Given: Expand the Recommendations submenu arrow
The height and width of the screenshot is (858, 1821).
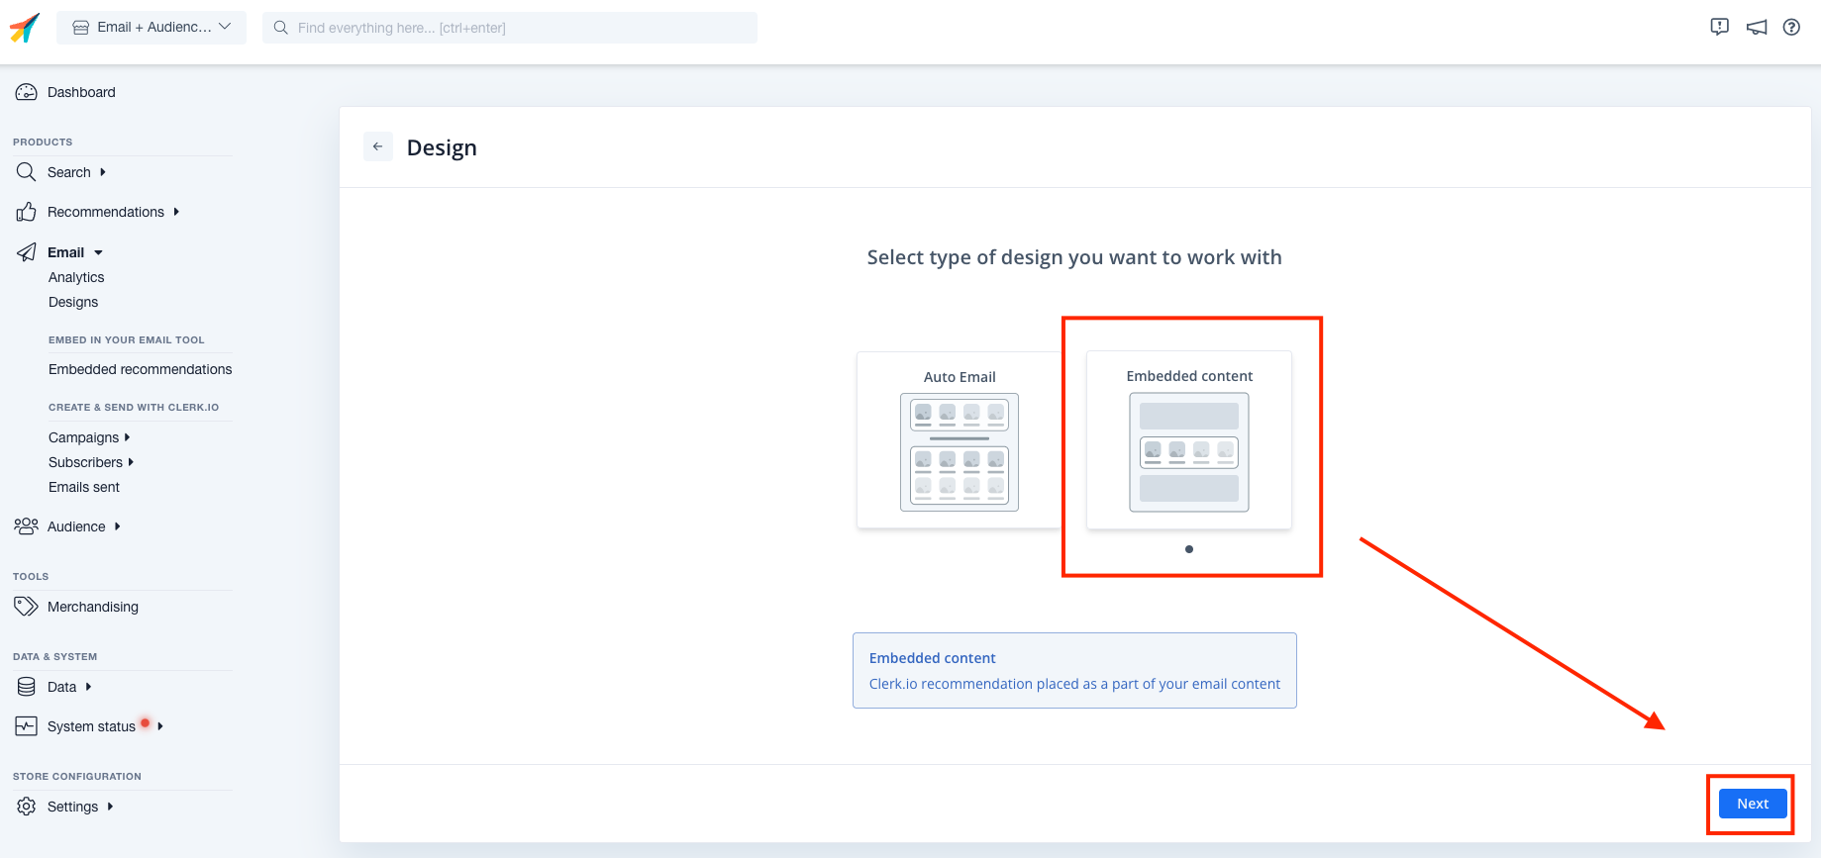Looking at the screenshot, I should (176, 212).
